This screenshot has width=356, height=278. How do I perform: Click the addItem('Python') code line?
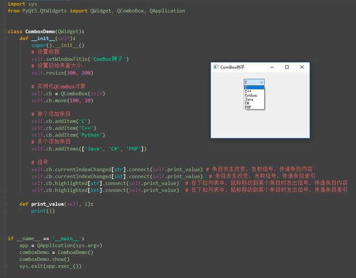pyautogui.click(x=68, y=135)
